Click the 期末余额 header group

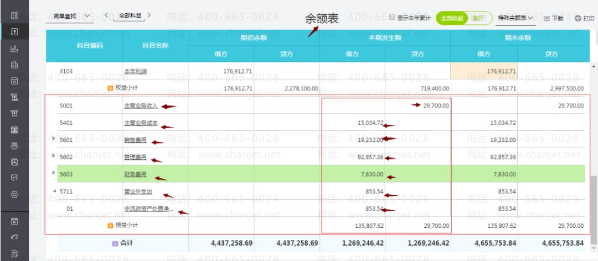(x=518, y=38)
